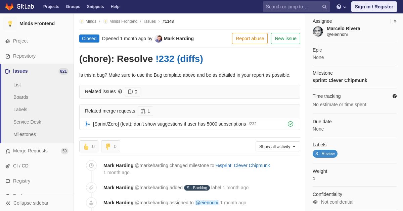Click the Minds Frontend breadcrumb link

(x=123, y=21)
